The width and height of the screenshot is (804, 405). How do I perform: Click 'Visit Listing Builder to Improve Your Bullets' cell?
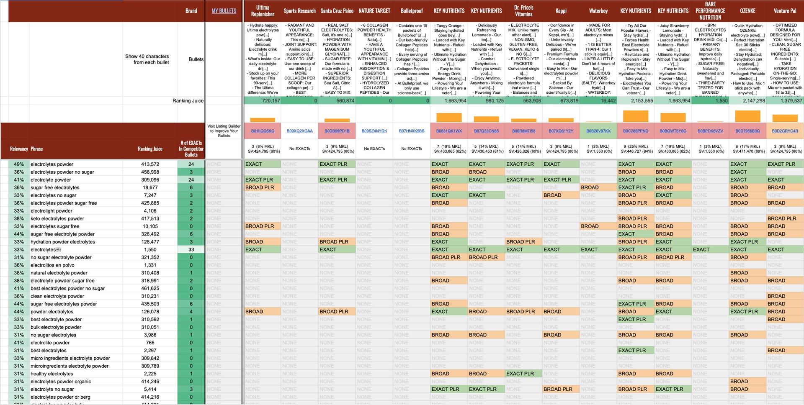click(x=224, y=131)
